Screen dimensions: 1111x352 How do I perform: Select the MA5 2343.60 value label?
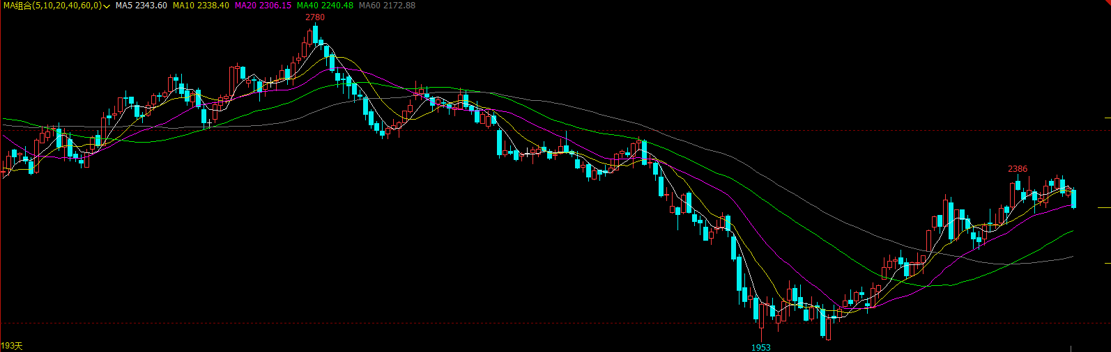[141, 6]
